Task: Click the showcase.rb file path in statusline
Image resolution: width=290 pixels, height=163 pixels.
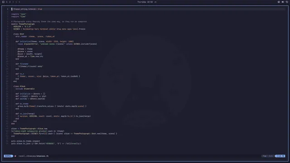Action: click(34, 156)
